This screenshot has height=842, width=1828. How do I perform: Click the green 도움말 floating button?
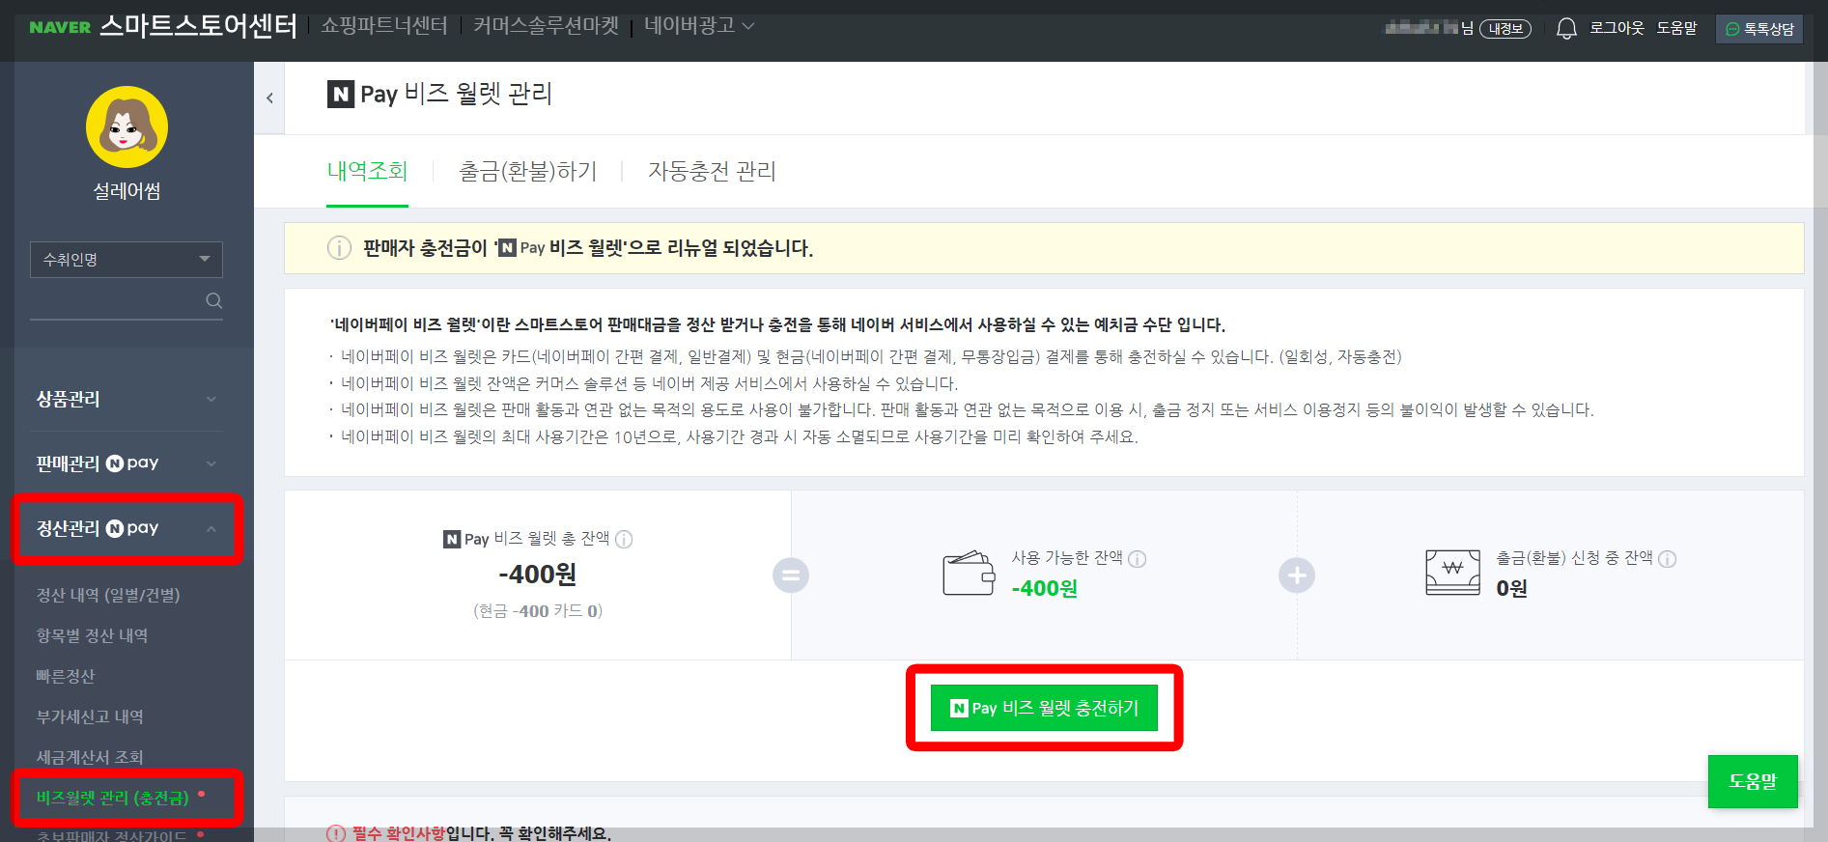1753,781
